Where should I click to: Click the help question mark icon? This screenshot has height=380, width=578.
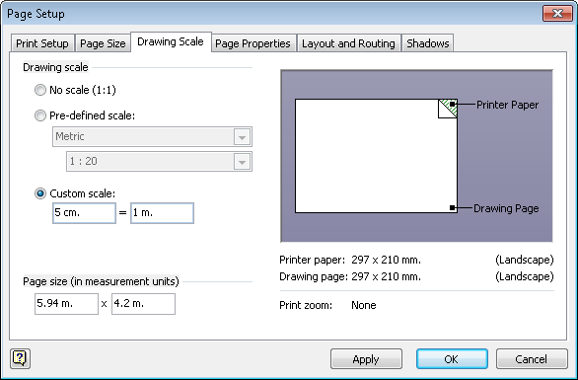click(x=21, y=358)
